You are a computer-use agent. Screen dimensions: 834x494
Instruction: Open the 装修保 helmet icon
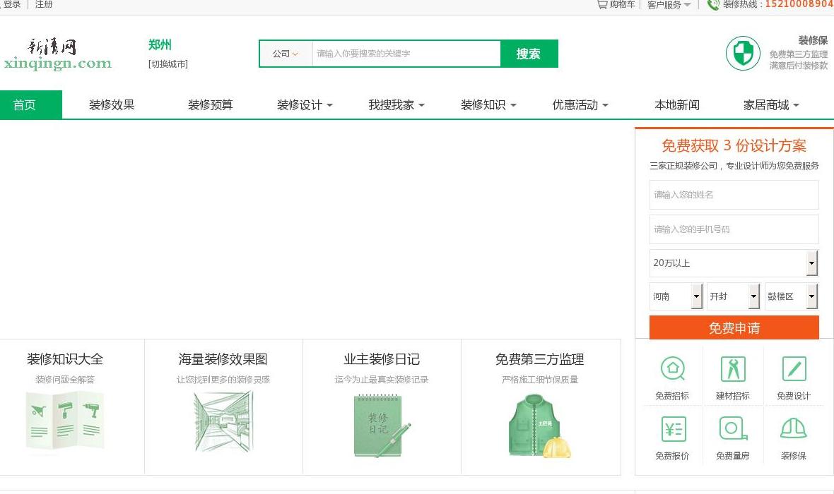pyautogui.click(x=794, y=428)
